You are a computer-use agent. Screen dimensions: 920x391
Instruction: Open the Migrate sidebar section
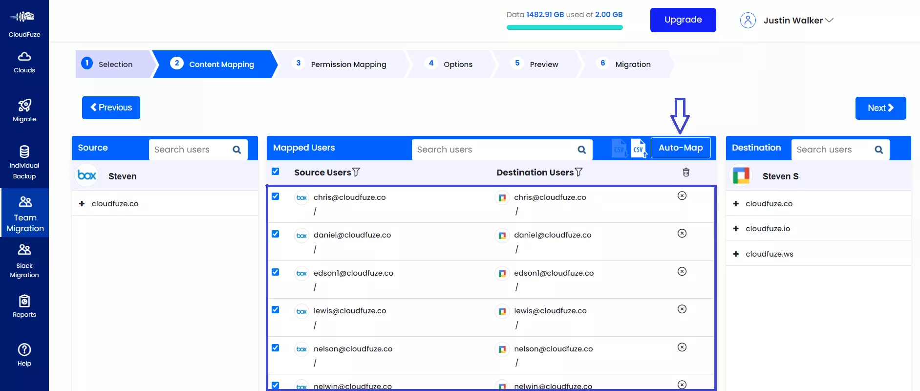click(24, 111)
